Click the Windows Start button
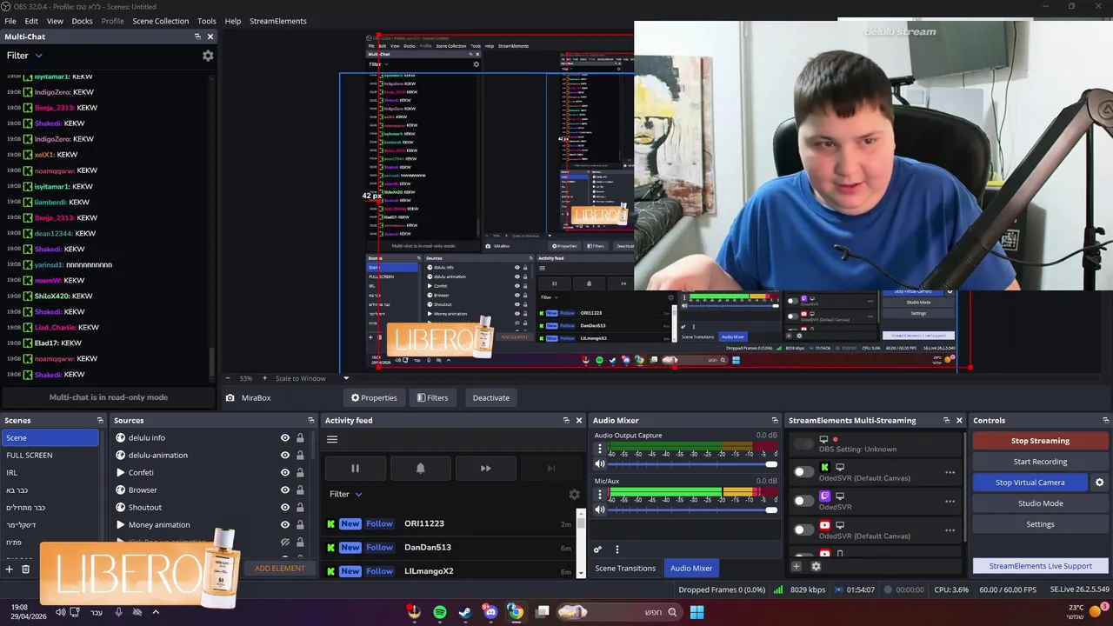Screen dimensions: 1113x626 click(x=696, y=612)
